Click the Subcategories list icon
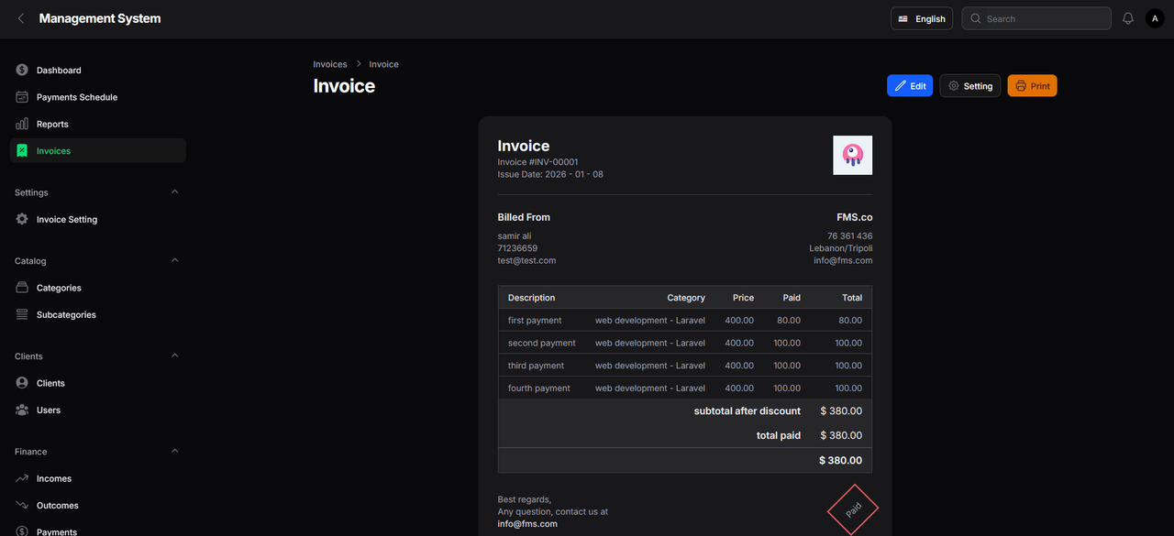Image resolution: width=1174 pixels, height=536 pixels. tap(22, 314)
